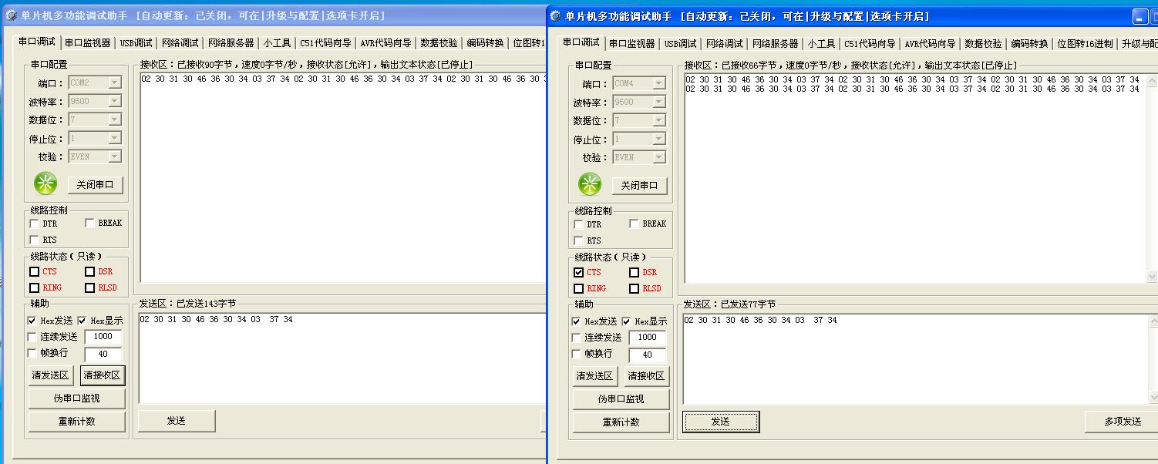This screenshot has height=464, width=1158.
Task: Switch to the USB调试 tab in COM4 window
Action: [x=680, y=44]
